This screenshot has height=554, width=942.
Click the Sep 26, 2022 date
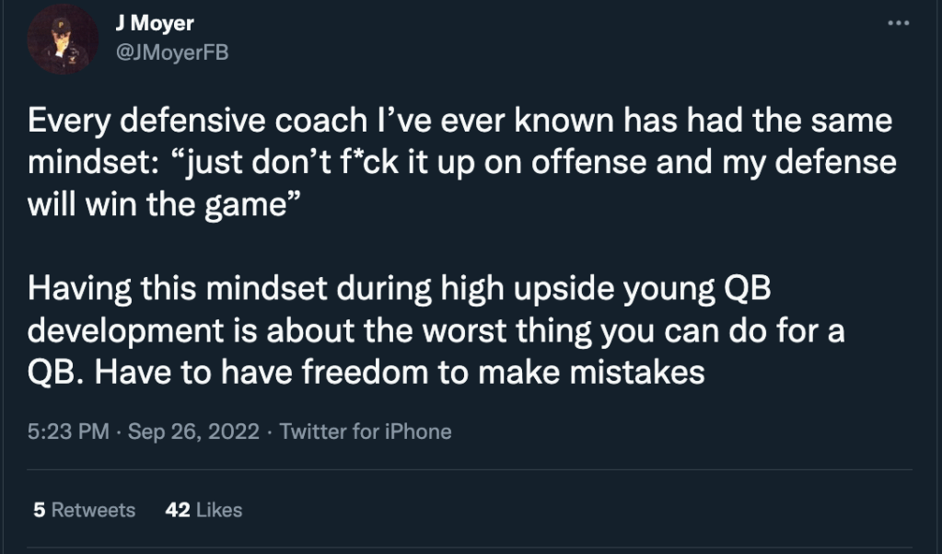[193, 431]
